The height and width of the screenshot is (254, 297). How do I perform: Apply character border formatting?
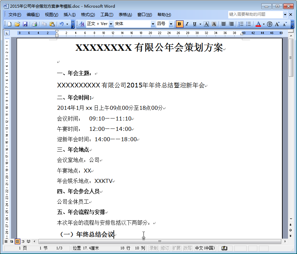pos(206,24)
